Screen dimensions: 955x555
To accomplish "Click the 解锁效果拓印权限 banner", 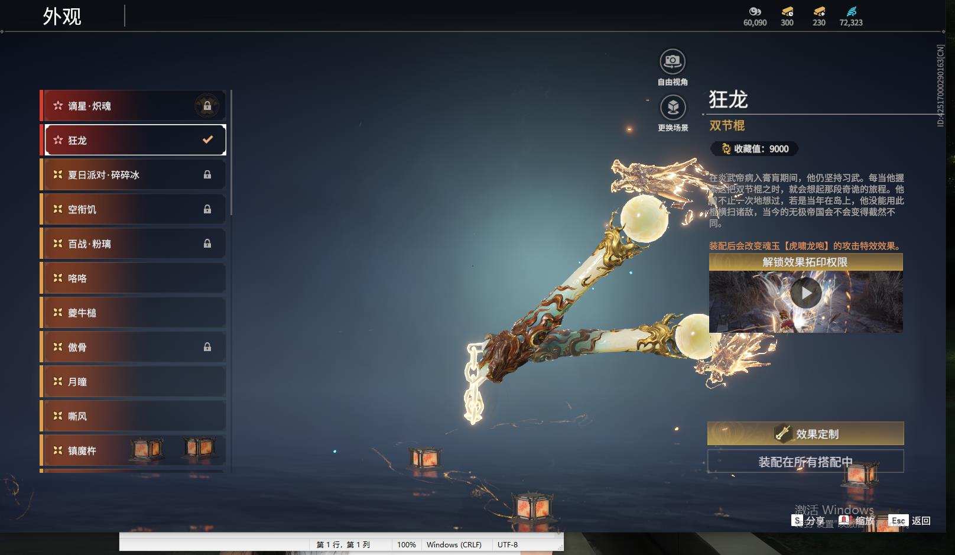I will (805, 262).
